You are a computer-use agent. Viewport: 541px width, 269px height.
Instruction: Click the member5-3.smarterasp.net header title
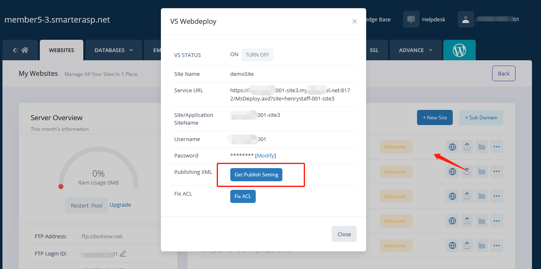click(57, 20)
